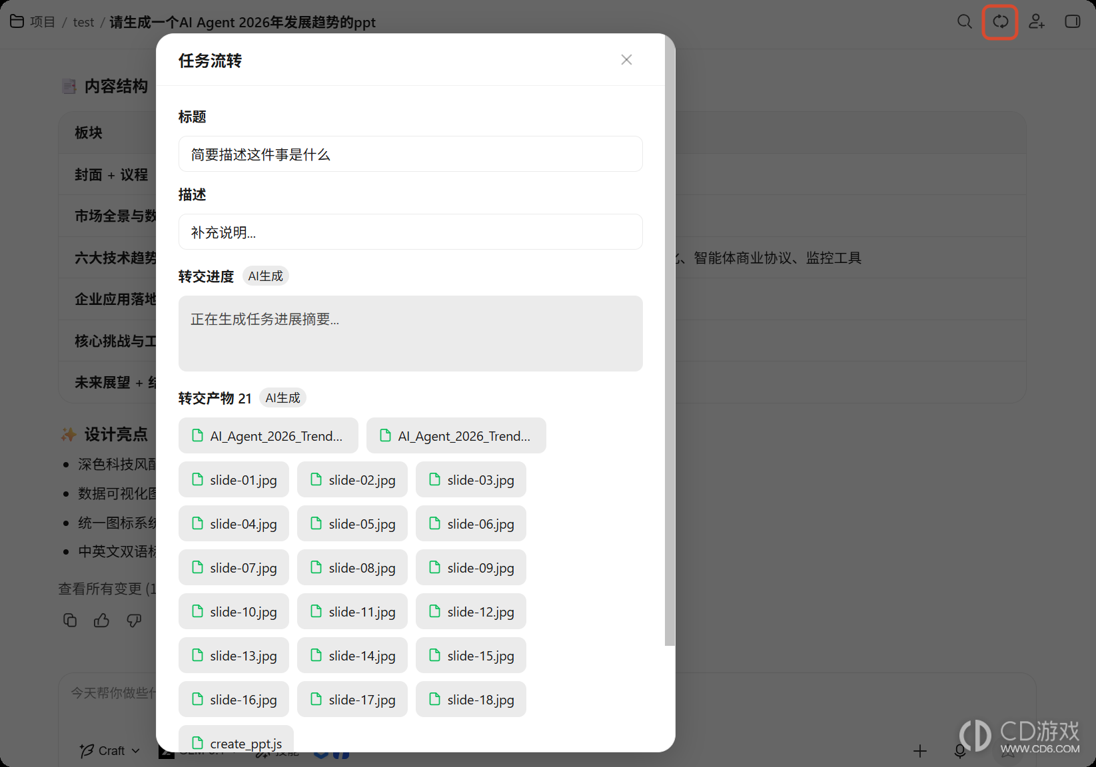Viewport: 1096px width, 767px height.
Task: Click the 描述 input field
Action: click(410, 232)
